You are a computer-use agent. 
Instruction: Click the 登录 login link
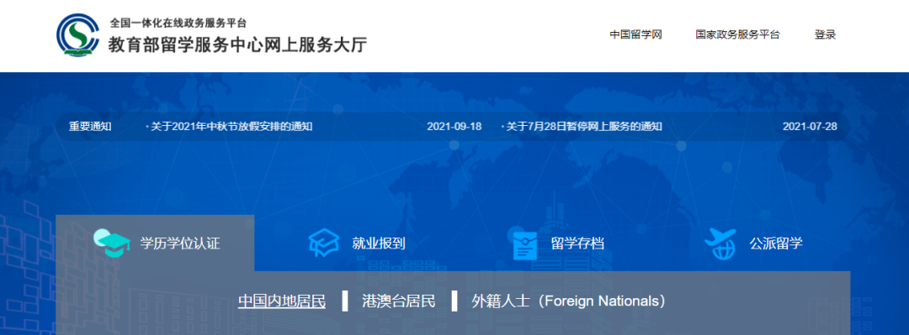pyautogui.click(x=825, y=34)
